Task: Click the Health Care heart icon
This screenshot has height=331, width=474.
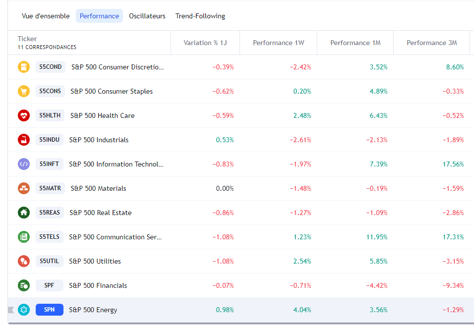Action: (24, 115)
